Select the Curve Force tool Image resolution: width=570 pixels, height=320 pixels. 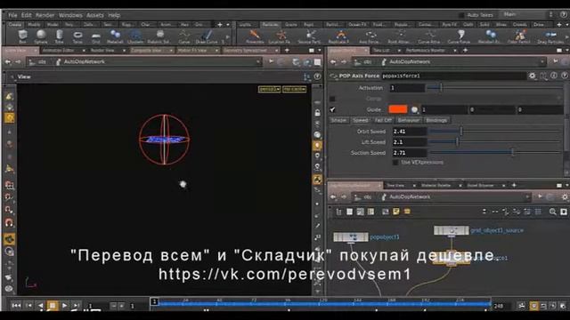tap(460, 36)
